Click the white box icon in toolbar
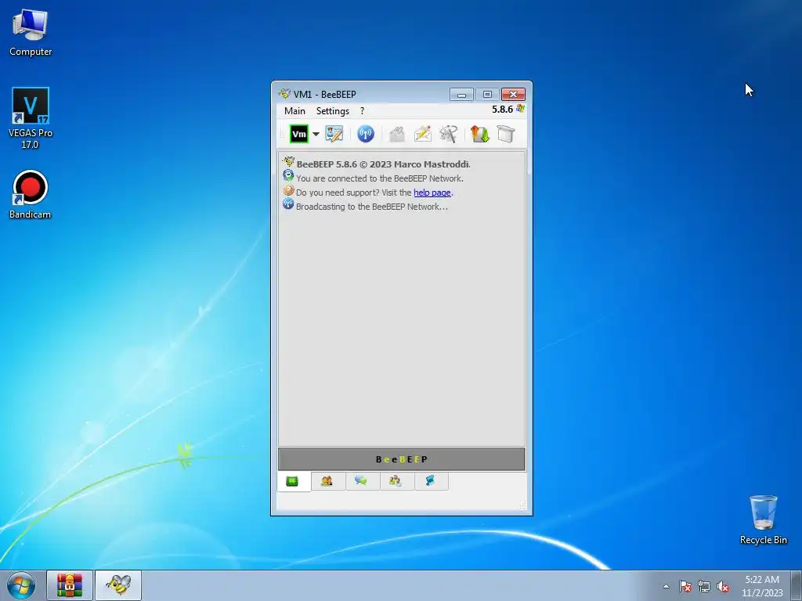 point(505,134)
